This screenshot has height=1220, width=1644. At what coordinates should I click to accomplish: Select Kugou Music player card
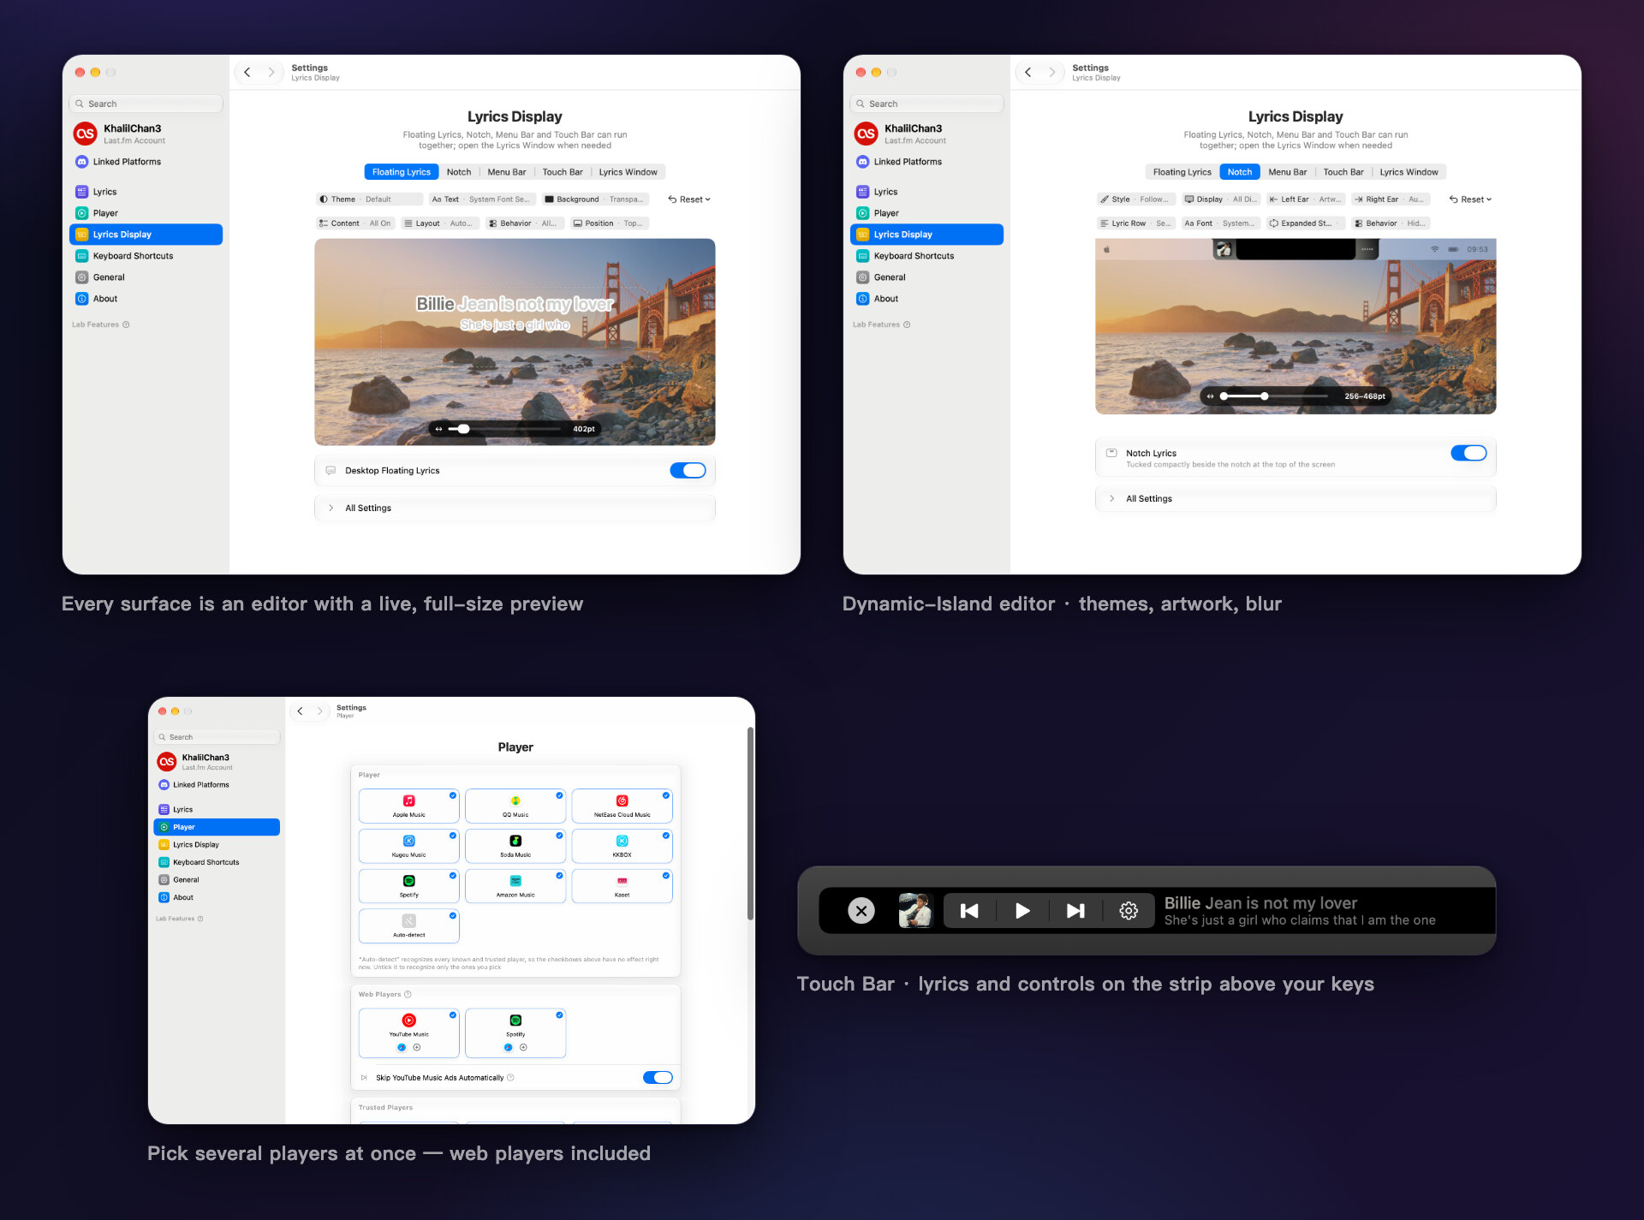pyautogui.click(x=409, y=846)
